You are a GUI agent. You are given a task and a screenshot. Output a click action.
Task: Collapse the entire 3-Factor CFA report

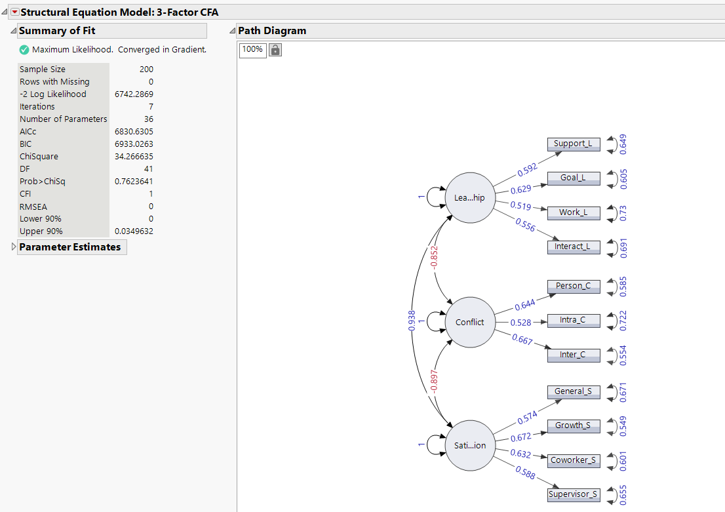coord(5,11)
